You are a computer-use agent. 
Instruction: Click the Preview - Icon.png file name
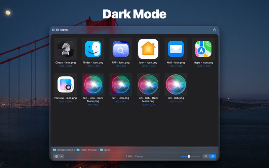coord(66,98)
